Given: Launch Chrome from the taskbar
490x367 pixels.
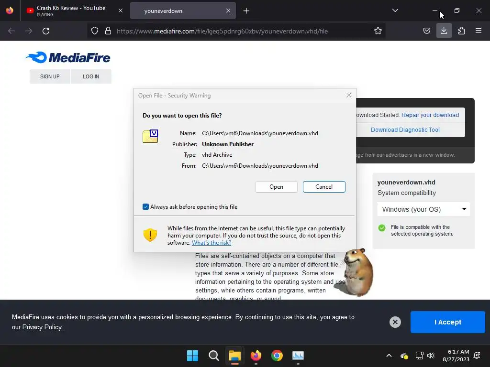Looking at the screenshot, I should [277, 356].
